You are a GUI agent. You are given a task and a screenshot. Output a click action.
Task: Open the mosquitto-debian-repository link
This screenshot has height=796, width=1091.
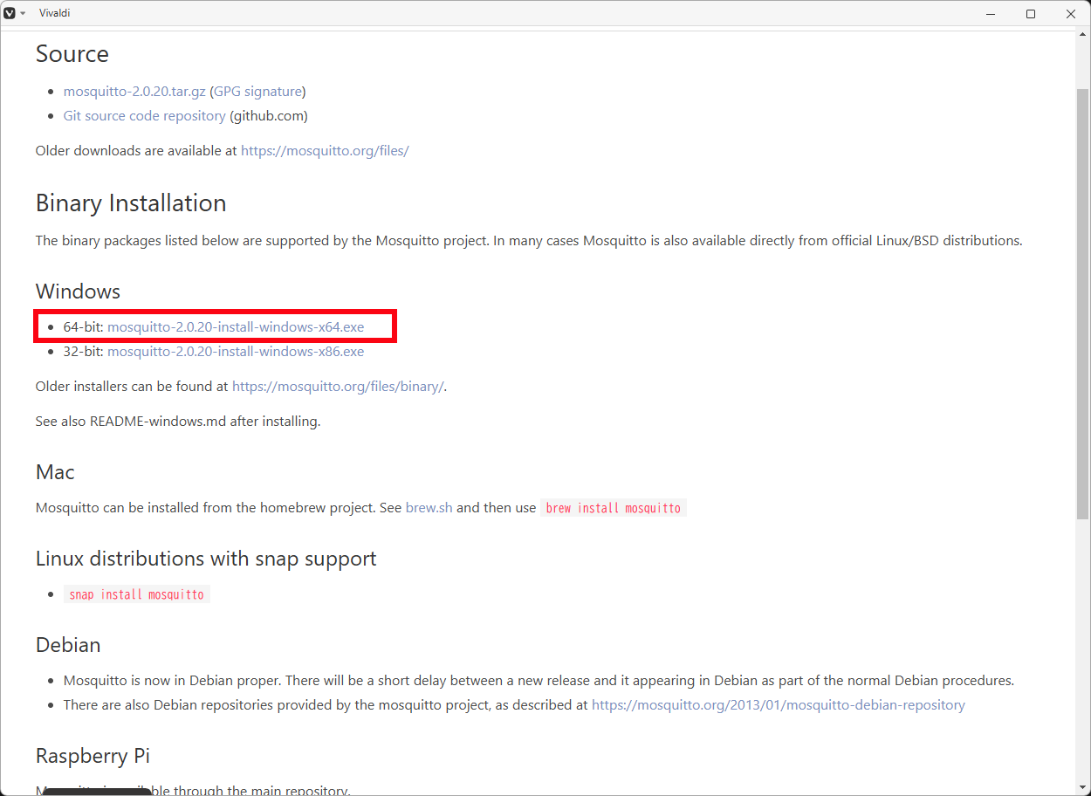(779, 704)
